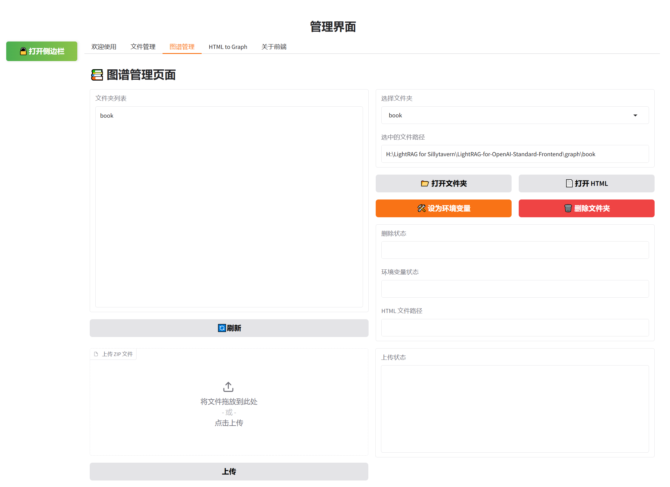Switch to the HTML to Graph tab
670x487 pixels.
click(x=228, y=47)
